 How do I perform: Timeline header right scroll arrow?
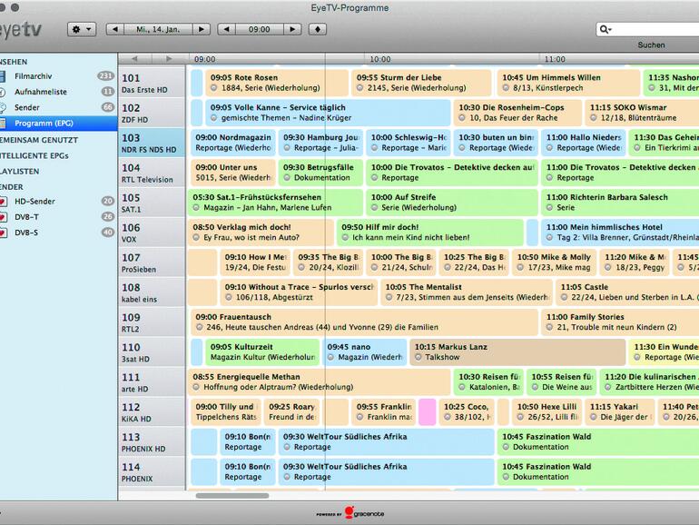pos(169,59)
